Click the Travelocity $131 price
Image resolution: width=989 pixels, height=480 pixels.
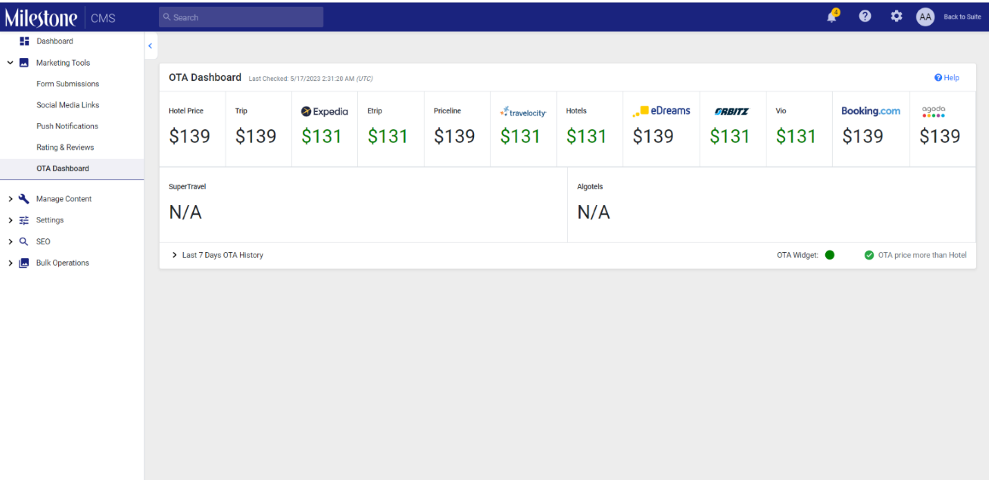[x=520, y=136]
